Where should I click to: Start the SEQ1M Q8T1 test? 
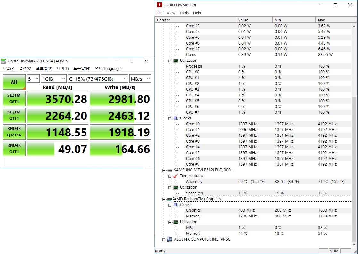point(14,99)
